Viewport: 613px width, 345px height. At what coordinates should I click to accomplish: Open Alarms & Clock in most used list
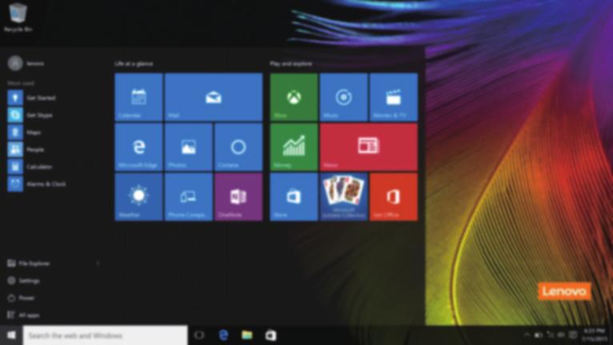click(x=53, y=184)
